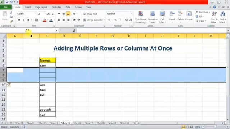Screen dimensions: 230x129
Task: Click the Excel Help question mark icon
Action: click(215, 7)
